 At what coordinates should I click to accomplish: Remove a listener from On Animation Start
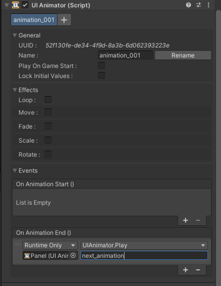tap(198, 220)
